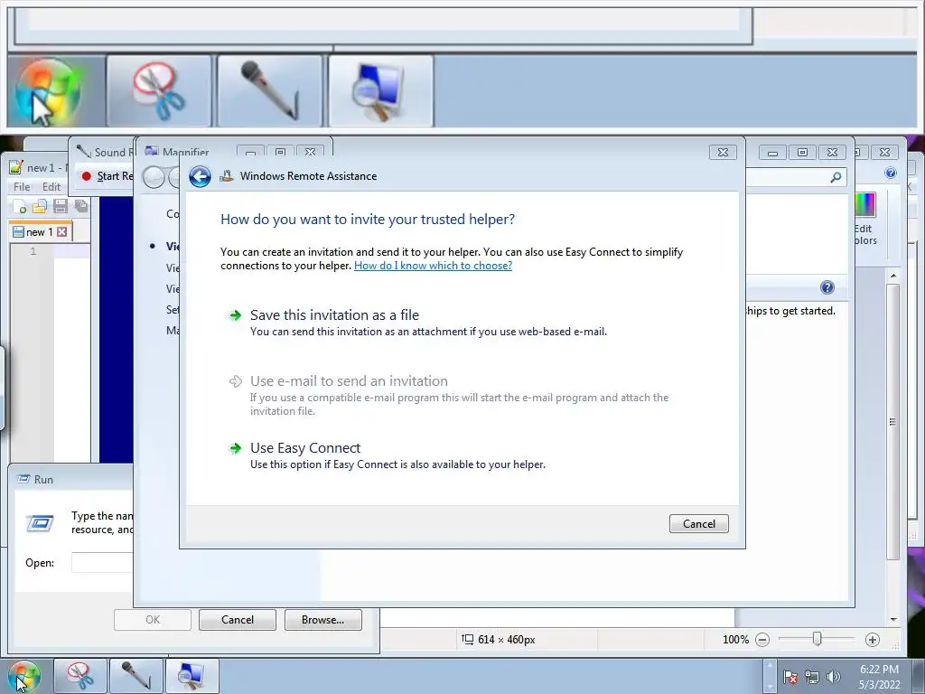Image resolution: width=925 pixels, height=694 pixels.
Task: Edit colors button in Paint window
Action: click(x=865, y=220)
